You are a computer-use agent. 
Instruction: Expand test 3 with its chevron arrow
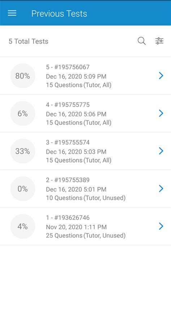[161, 151]
